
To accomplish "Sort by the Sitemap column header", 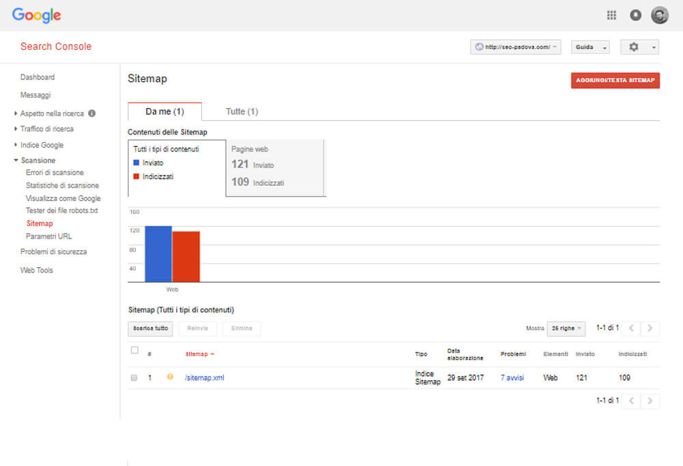I will coord(199,354).
